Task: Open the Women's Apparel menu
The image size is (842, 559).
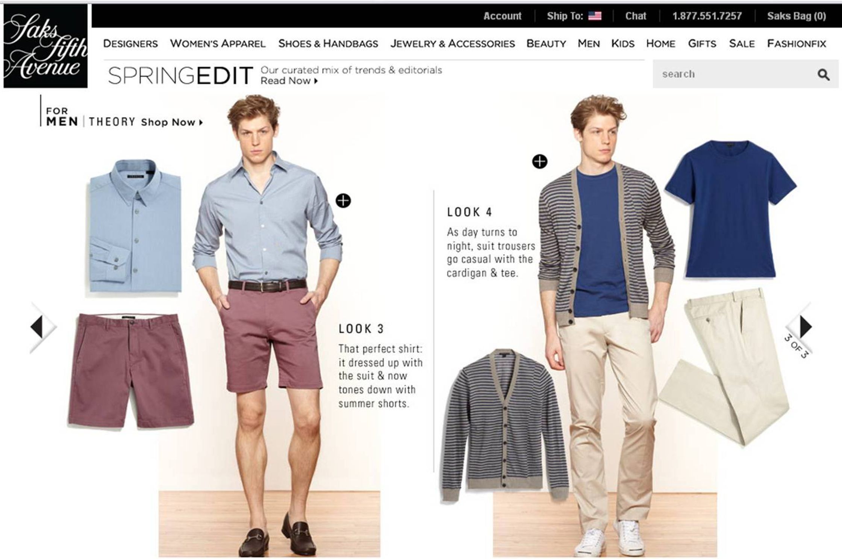Action: (x=218, y=44)
